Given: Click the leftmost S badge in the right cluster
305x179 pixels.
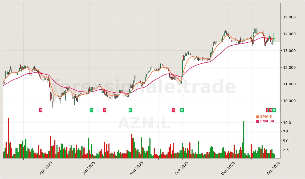Looking at the screenshot, I should coord(267,110).
